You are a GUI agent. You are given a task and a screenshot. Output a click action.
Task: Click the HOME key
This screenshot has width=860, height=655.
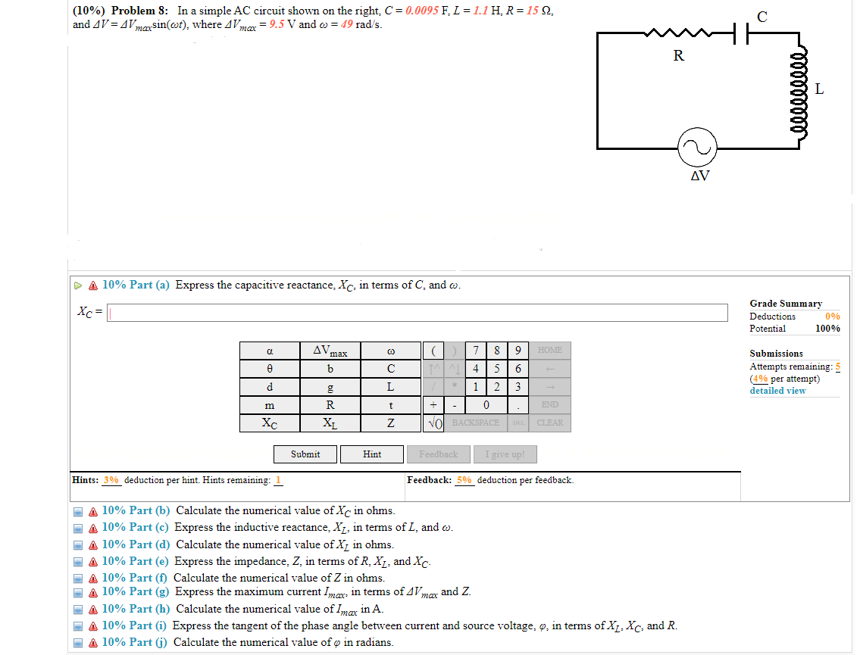tap(549, 351)
